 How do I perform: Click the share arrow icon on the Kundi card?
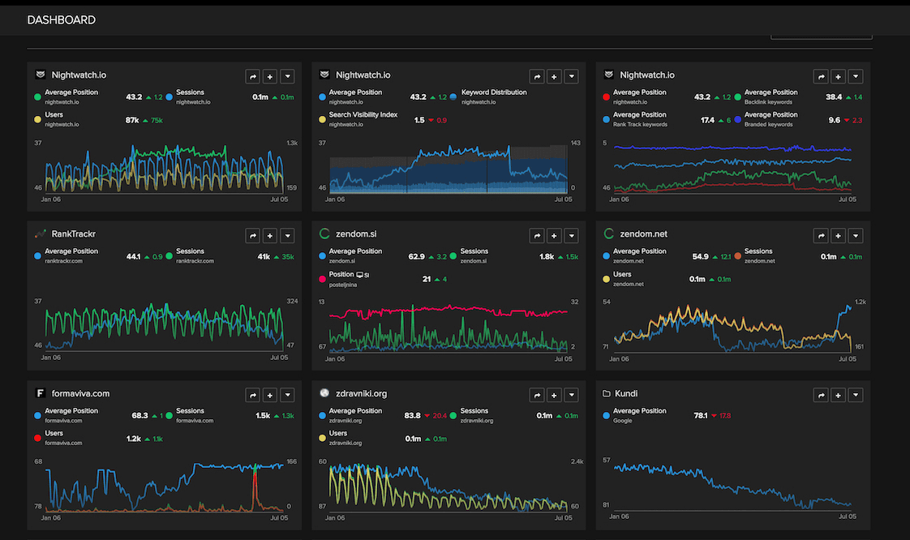pyautogui.click(x=821, y=395)
